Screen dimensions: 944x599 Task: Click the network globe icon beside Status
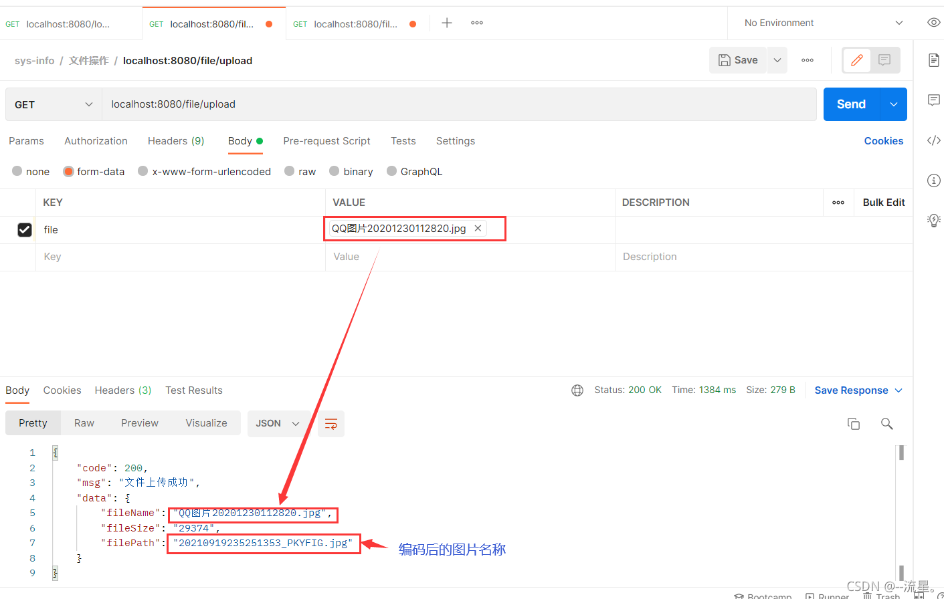[x=577, y=390]
